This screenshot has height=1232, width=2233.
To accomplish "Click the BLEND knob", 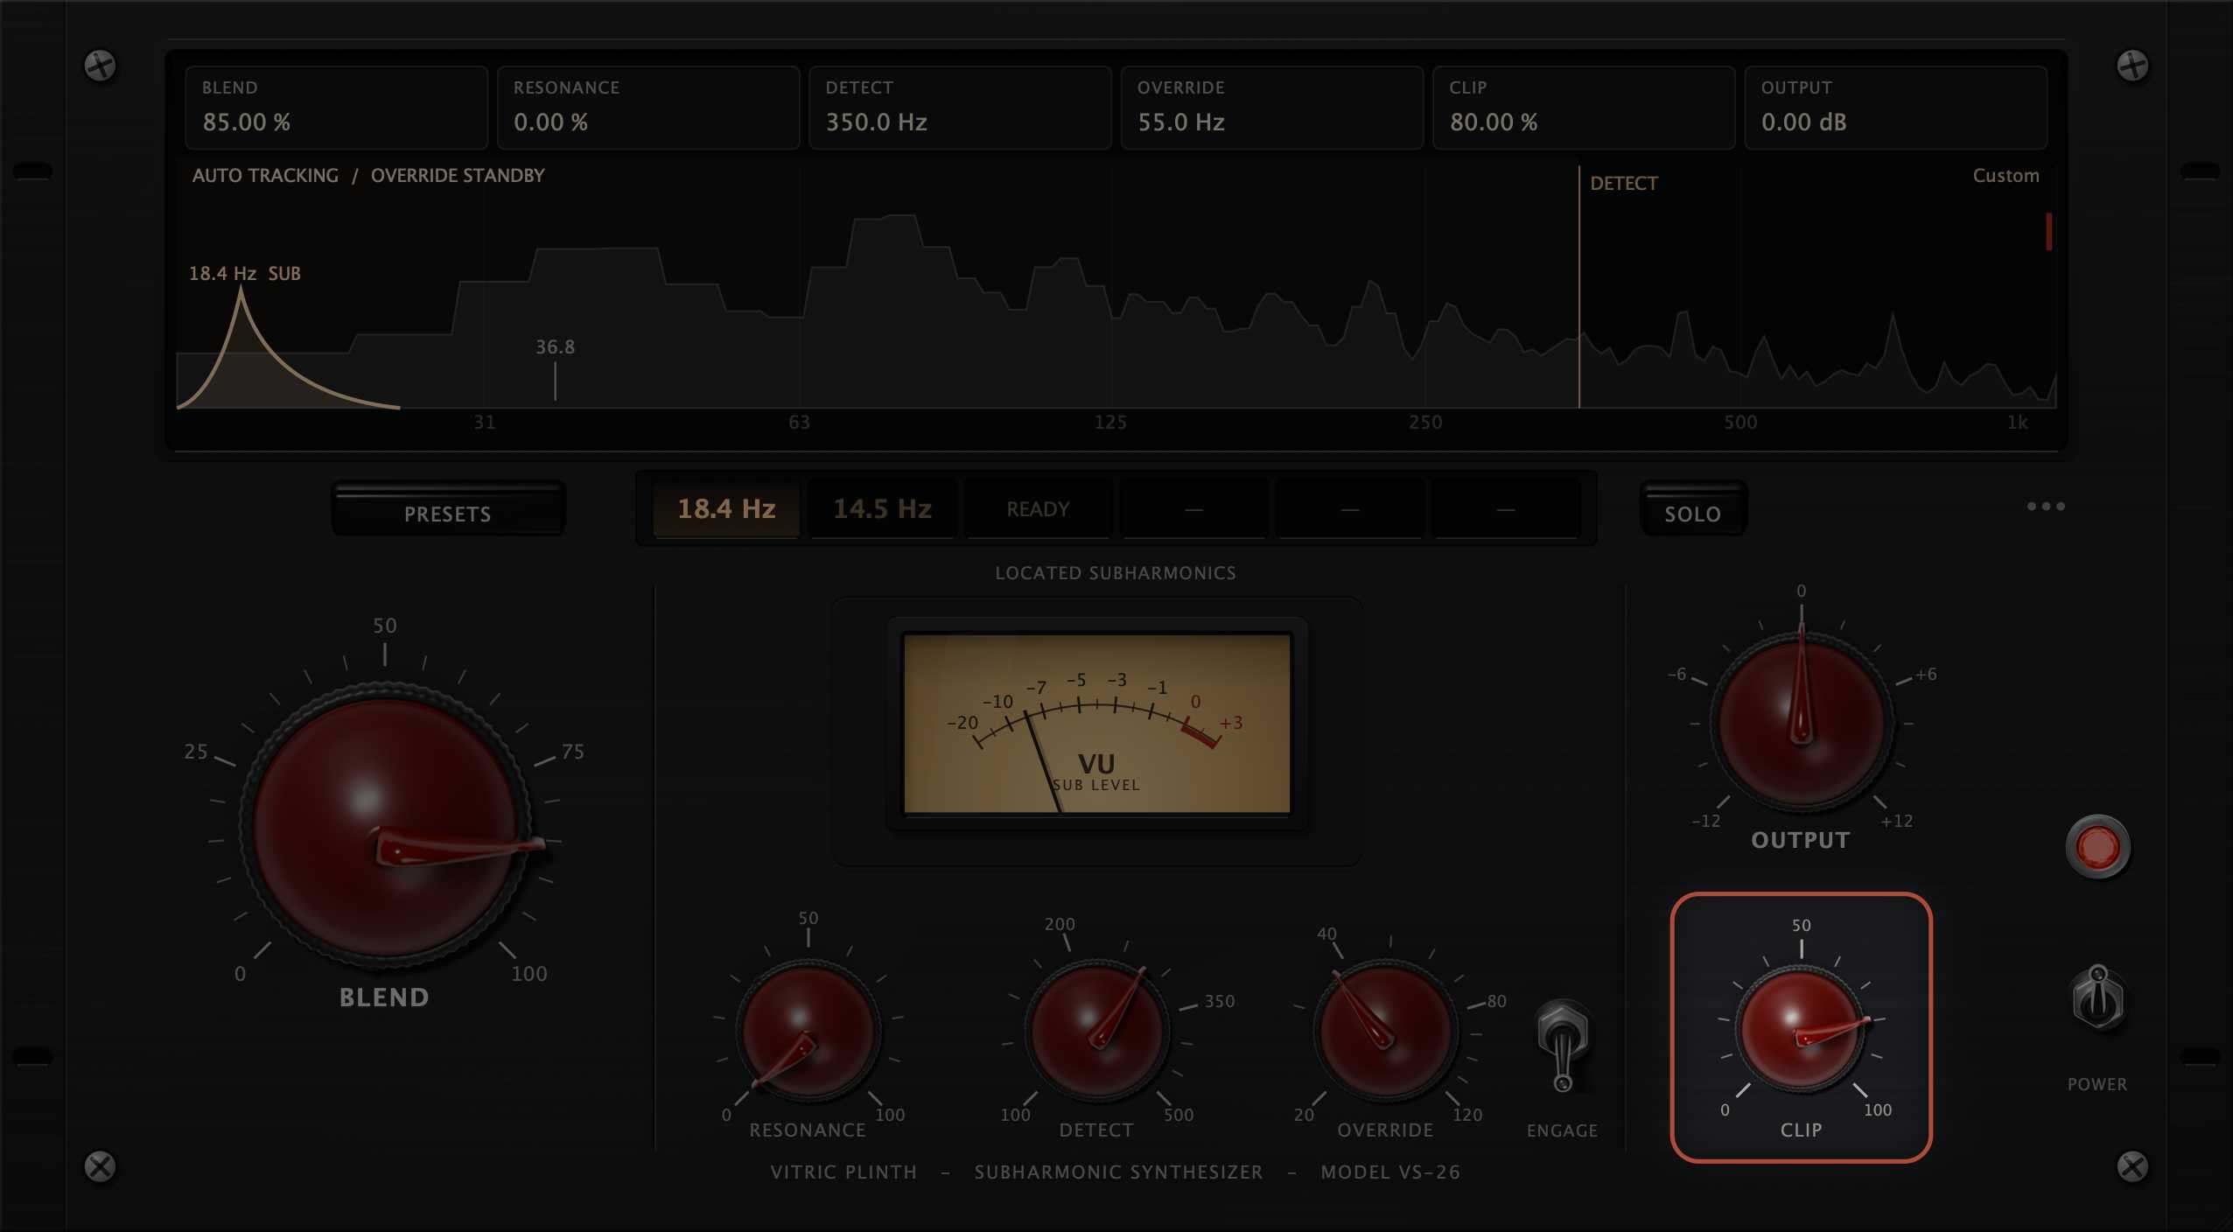I will (x=385, y=827).
